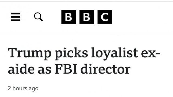Open the search magnifying glass
The width and height of the screenshot is (173, 97).
38,17
